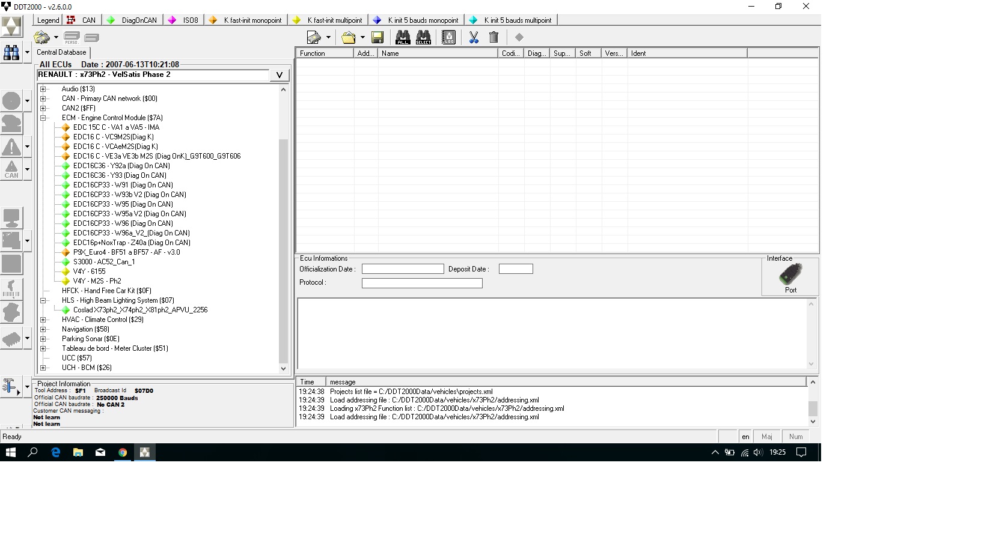Click the Soft column header
993x558 pixels.
pos(588,53)
